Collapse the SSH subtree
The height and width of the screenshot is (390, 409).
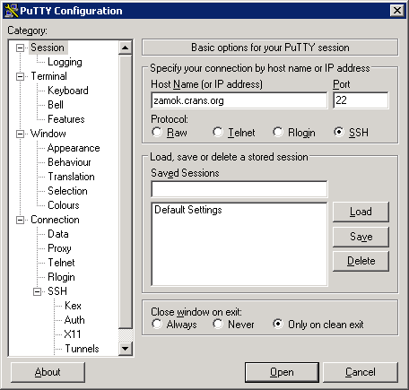point(37,291)
